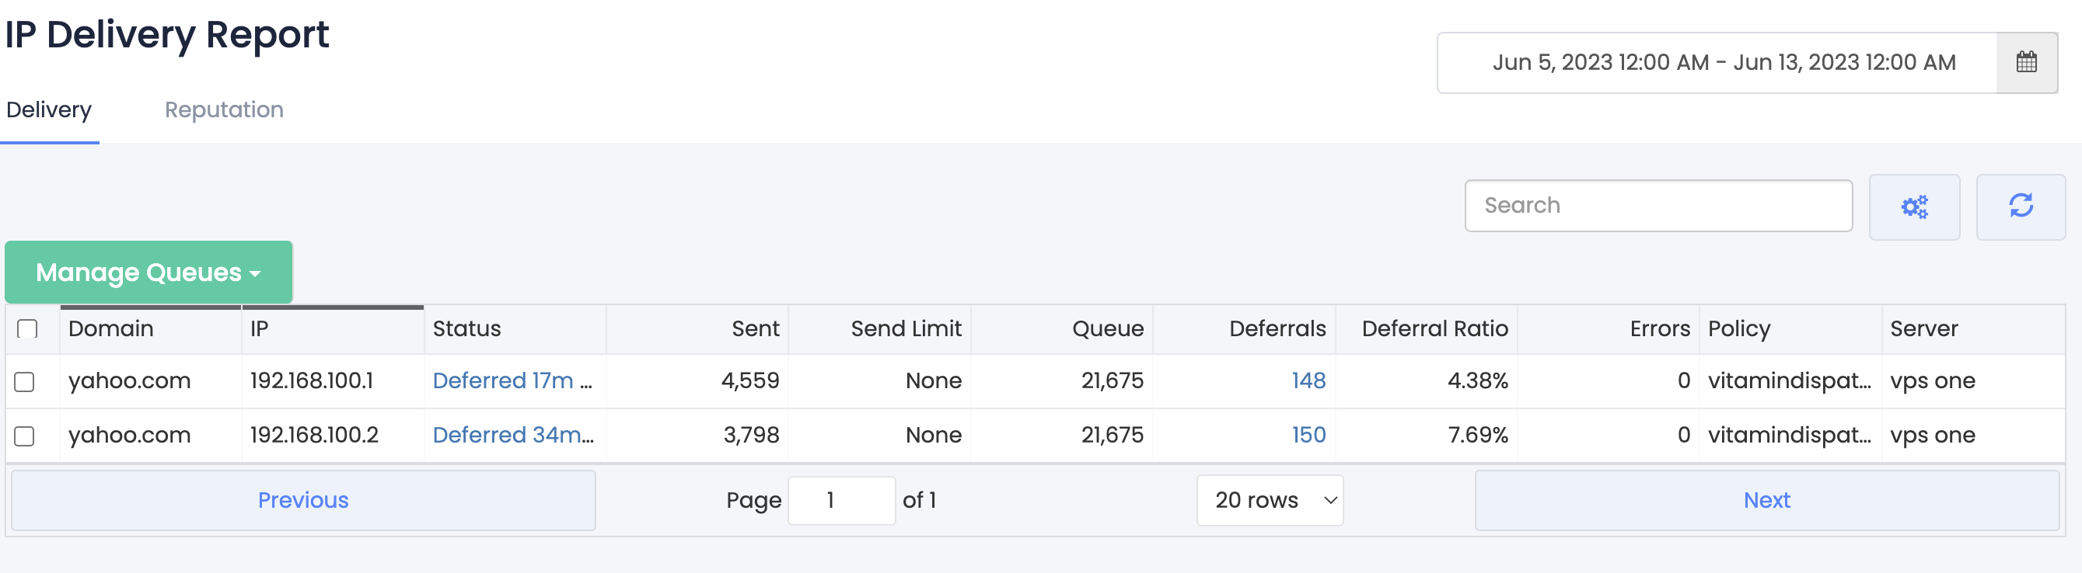Viewport: 2082px width, 573px height.
Task: Open the Deferred 34m status link
Action: [513, 436]
